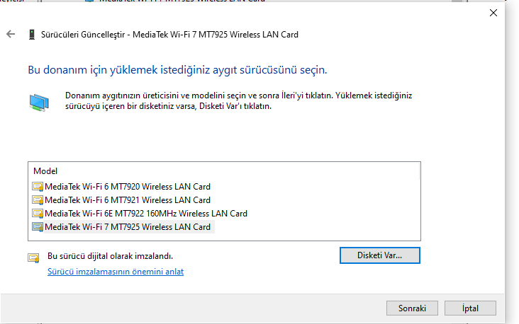Screen dimensions: 519x324
Task: Click the signed-driver certificate icon below the list
Action: [33, 258]
